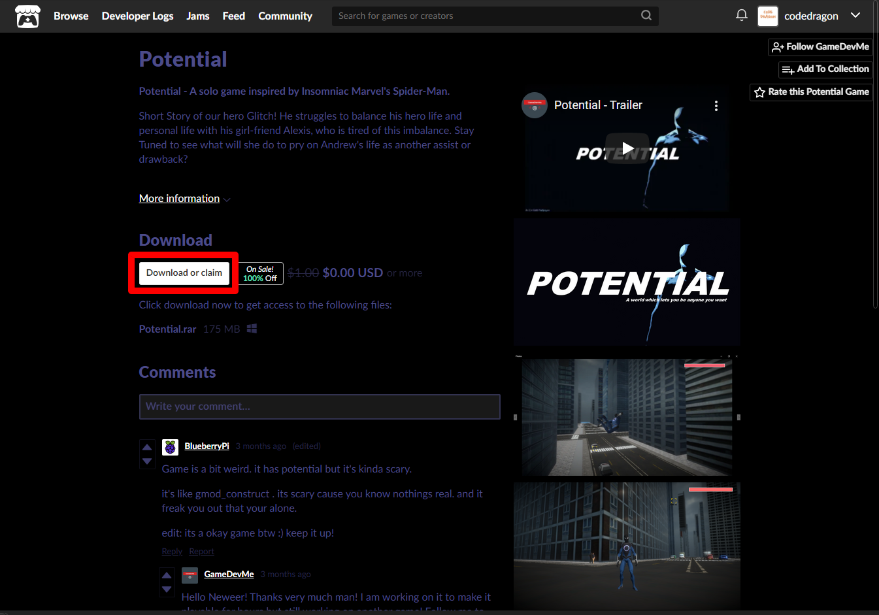879x615 pixels.
Task: Go to Developer Logs
Action: pyautogui.click(x=137, y=16)
